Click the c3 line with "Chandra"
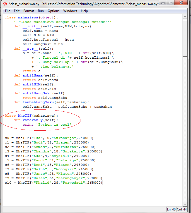 point(54,152)
